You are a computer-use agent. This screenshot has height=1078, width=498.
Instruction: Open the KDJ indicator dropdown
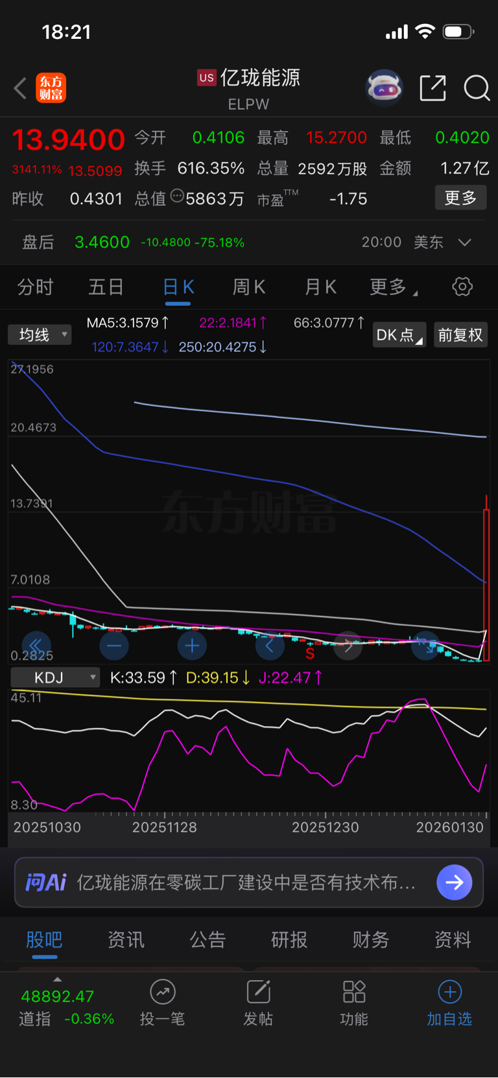tap(55, 677)
